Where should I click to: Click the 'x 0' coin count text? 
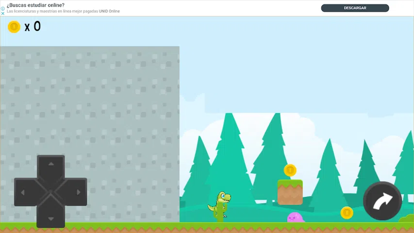coord(33,27)
